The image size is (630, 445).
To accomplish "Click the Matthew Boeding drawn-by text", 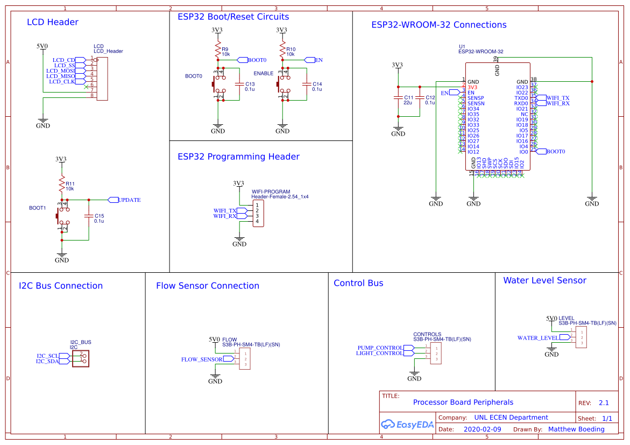I will [576, 429].
